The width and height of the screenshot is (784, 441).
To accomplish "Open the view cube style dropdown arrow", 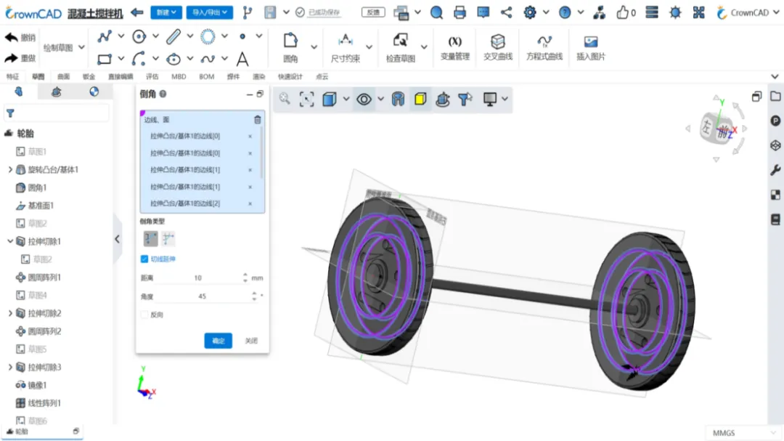I will click(346, 99).
